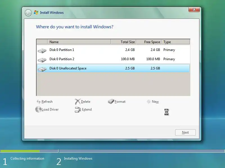Viewport: 225px width, 168px height.
Task: Click the Extend link
Action: pyautogui.click(x=87, y=109)
